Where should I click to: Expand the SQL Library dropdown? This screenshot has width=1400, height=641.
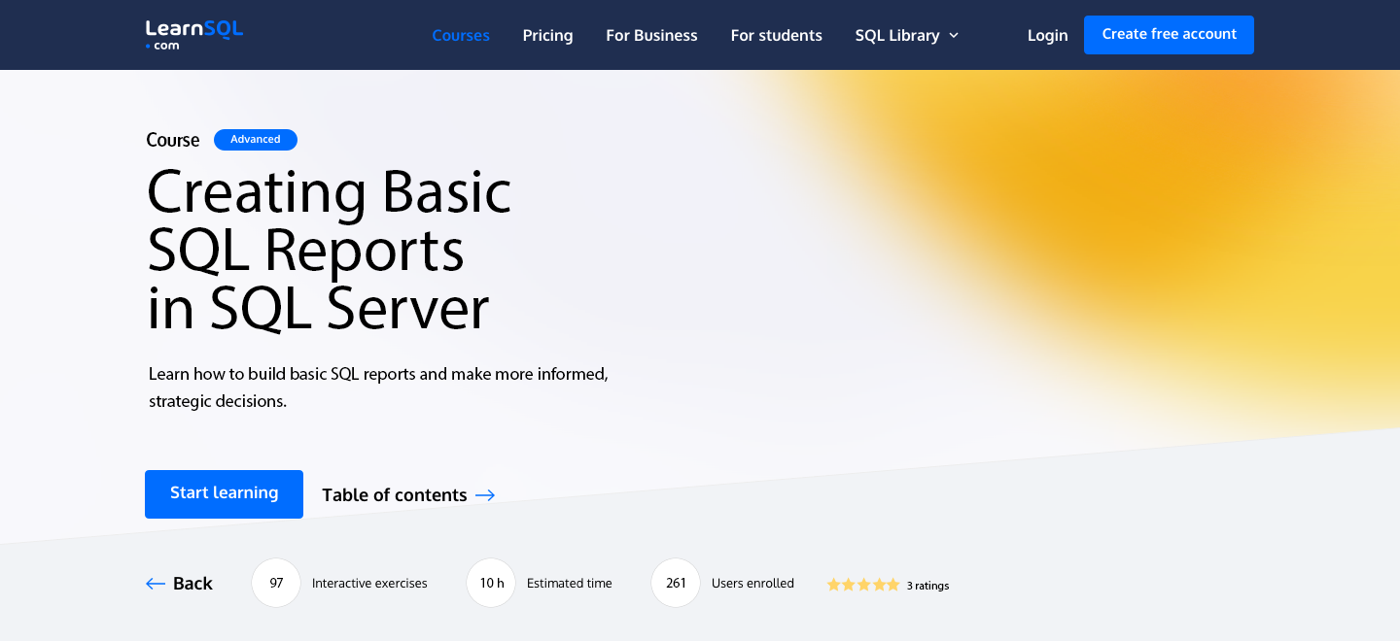[x=907, y=35]
